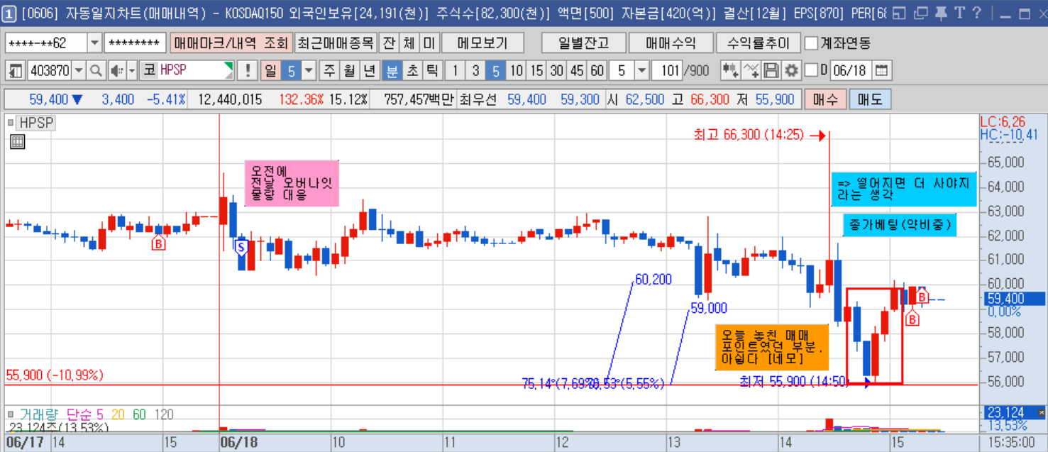Select the 1 minute interval button

point(456,71)
